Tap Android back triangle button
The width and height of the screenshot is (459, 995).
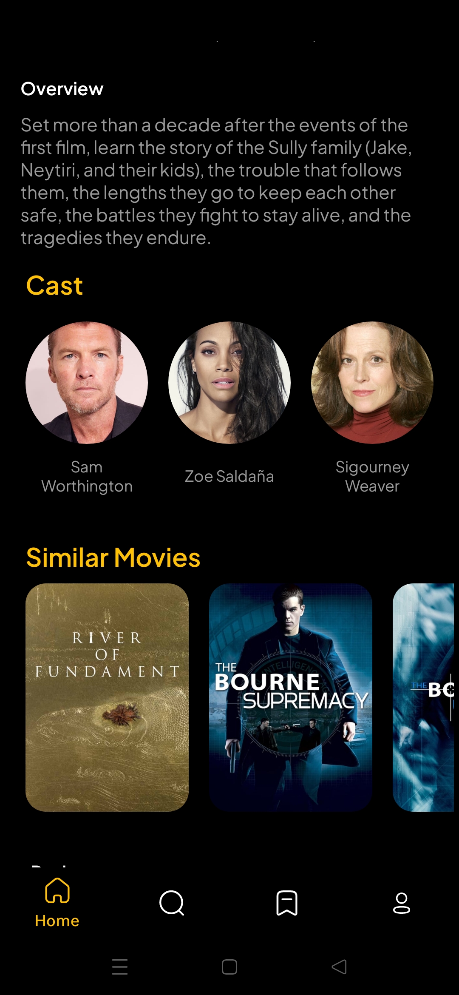(x=339, y=967)
